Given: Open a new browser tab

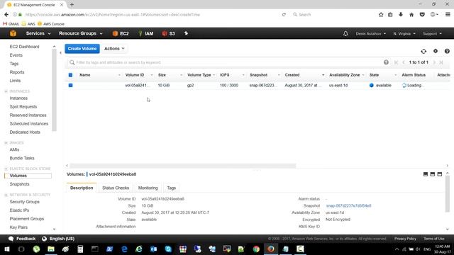Looking at the screenshot, I should click(72, 5).
